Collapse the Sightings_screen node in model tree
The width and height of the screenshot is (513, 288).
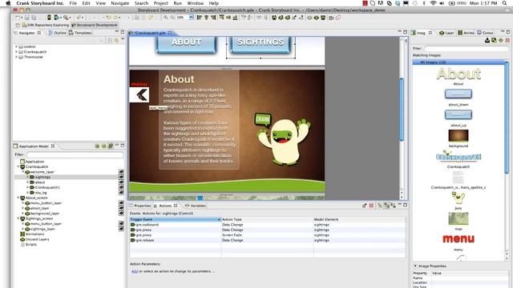click(18, 218)
